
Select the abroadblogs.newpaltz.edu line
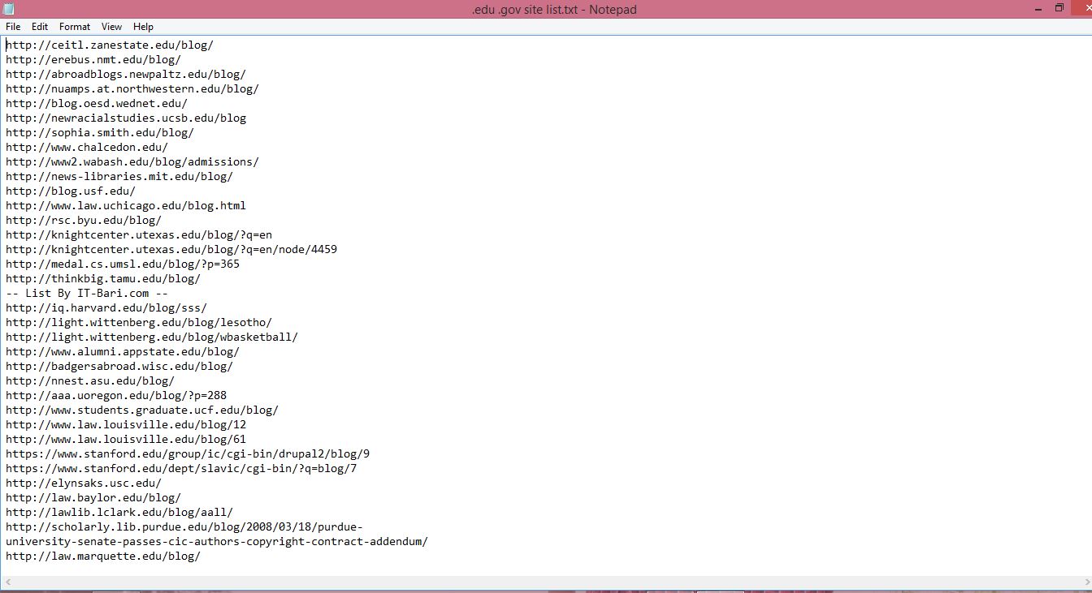[126, 75]
